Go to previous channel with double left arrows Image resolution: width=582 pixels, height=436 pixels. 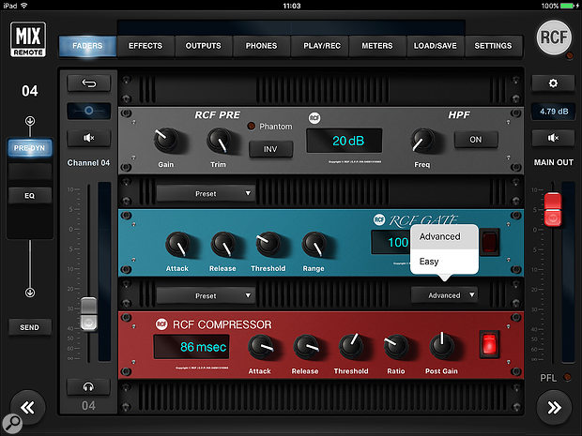tap(27, 408)
